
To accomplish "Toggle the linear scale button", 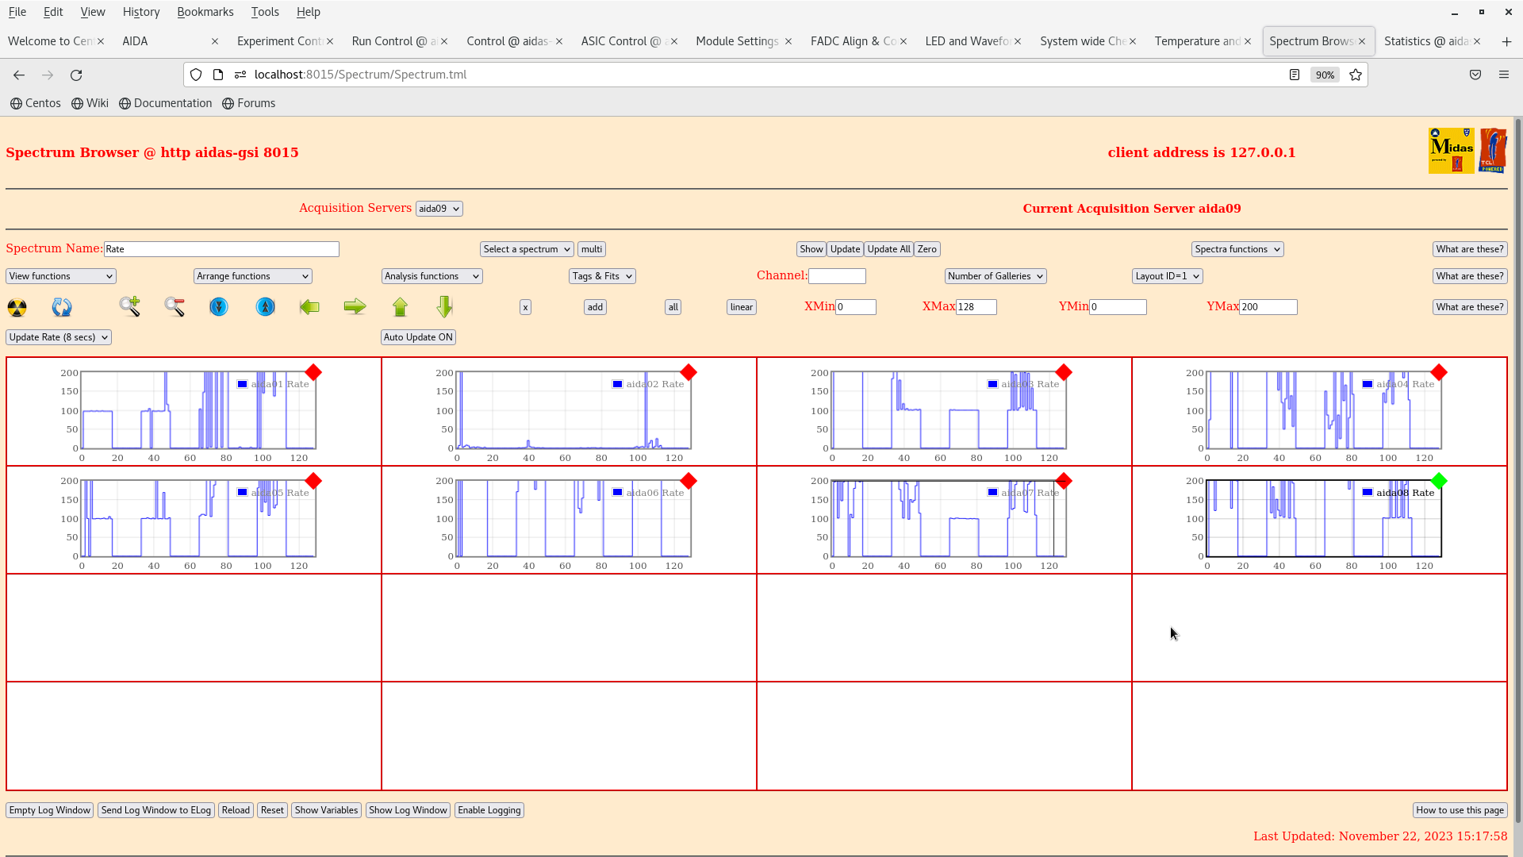I will click(741, 307).
